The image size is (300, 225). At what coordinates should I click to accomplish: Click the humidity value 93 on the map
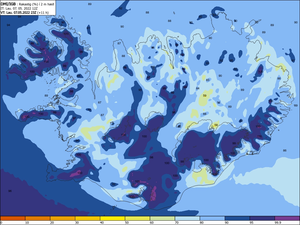click(208, 63)
